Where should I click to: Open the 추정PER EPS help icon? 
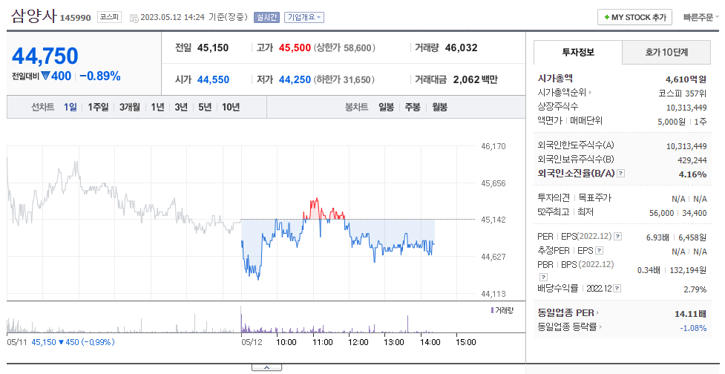click(x=600, y=251)
